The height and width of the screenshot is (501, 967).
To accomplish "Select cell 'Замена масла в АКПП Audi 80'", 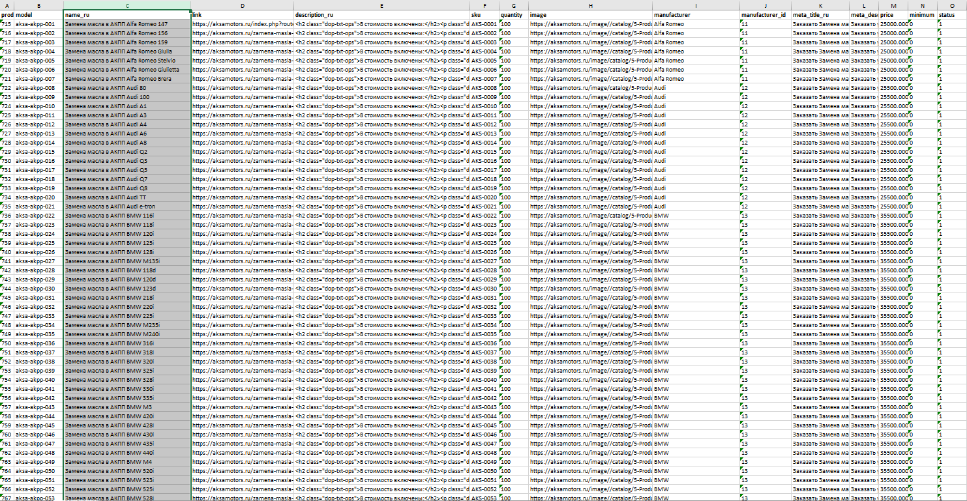I will click(x=127, y=87).
